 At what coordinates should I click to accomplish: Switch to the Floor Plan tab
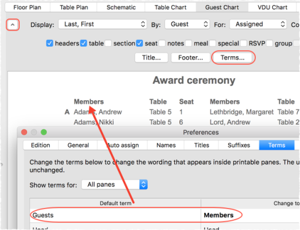click(27, 7)
